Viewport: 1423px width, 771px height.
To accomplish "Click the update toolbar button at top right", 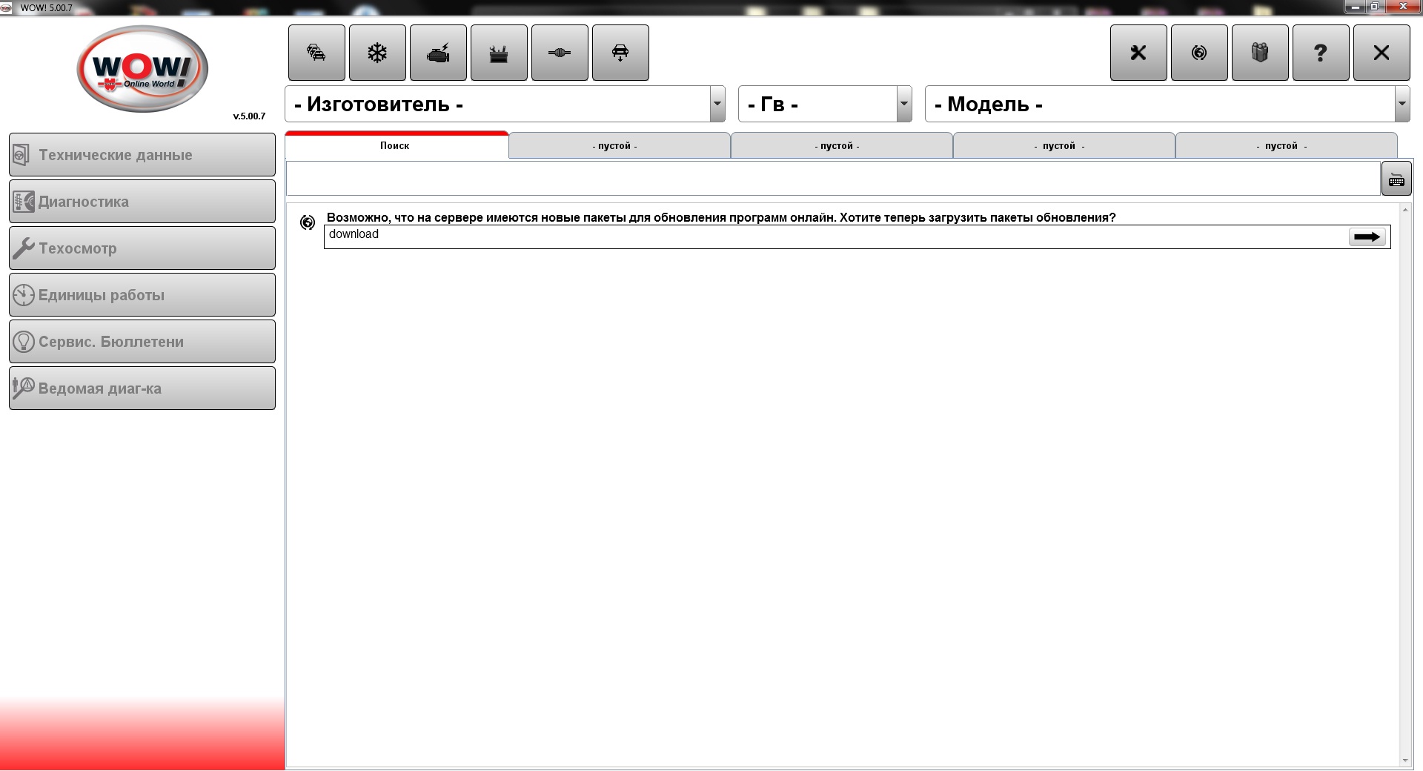I will click(x=1199, y=53).
